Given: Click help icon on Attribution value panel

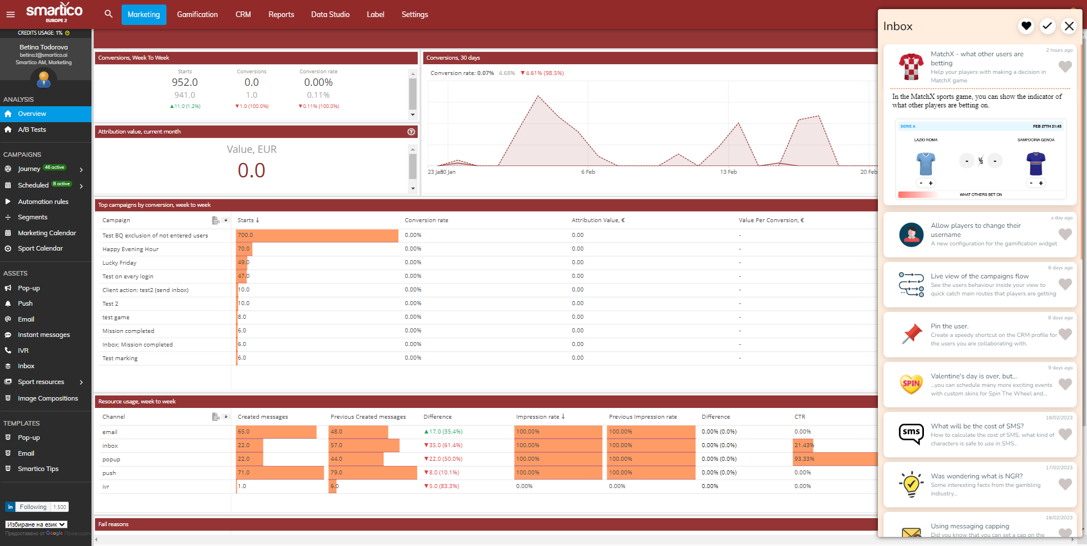Looking at the screenshot, I should point(411,132).
